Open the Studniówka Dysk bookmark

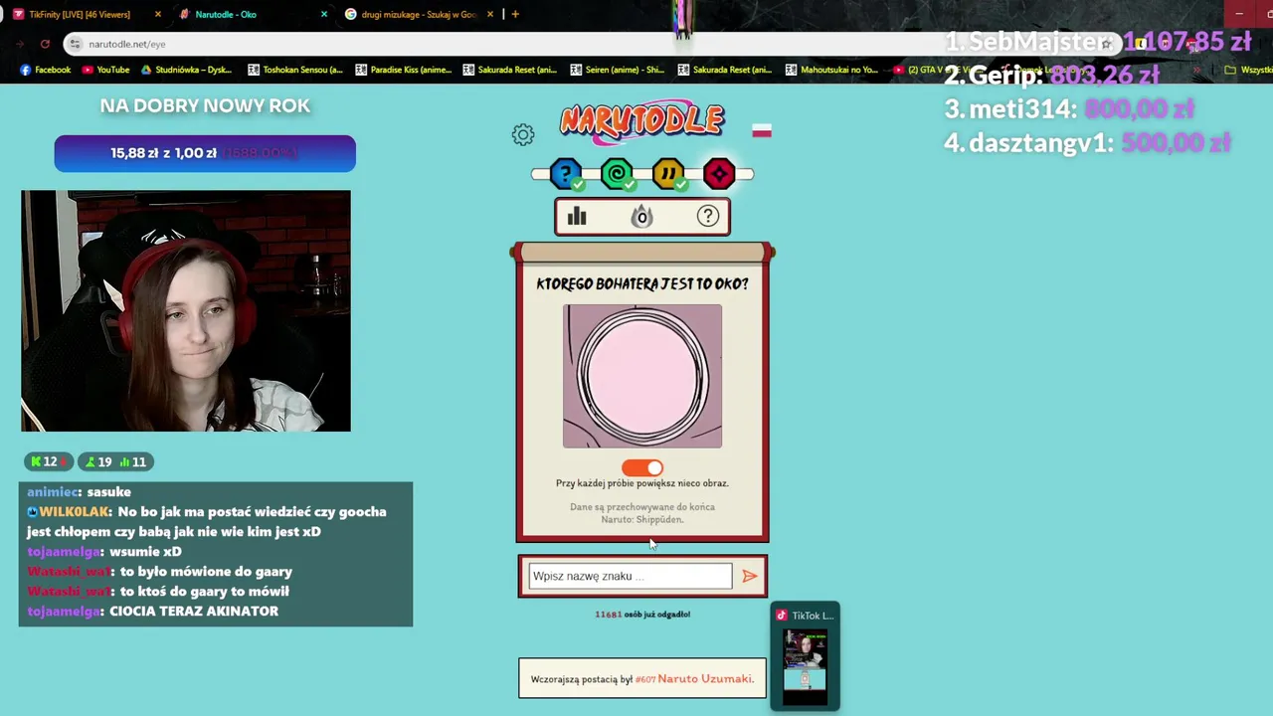point(186,70)
